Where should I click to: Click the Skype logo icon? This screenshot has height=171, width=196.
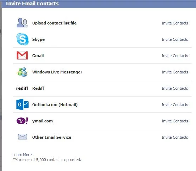pyautogui.click(x=22, y=39)
